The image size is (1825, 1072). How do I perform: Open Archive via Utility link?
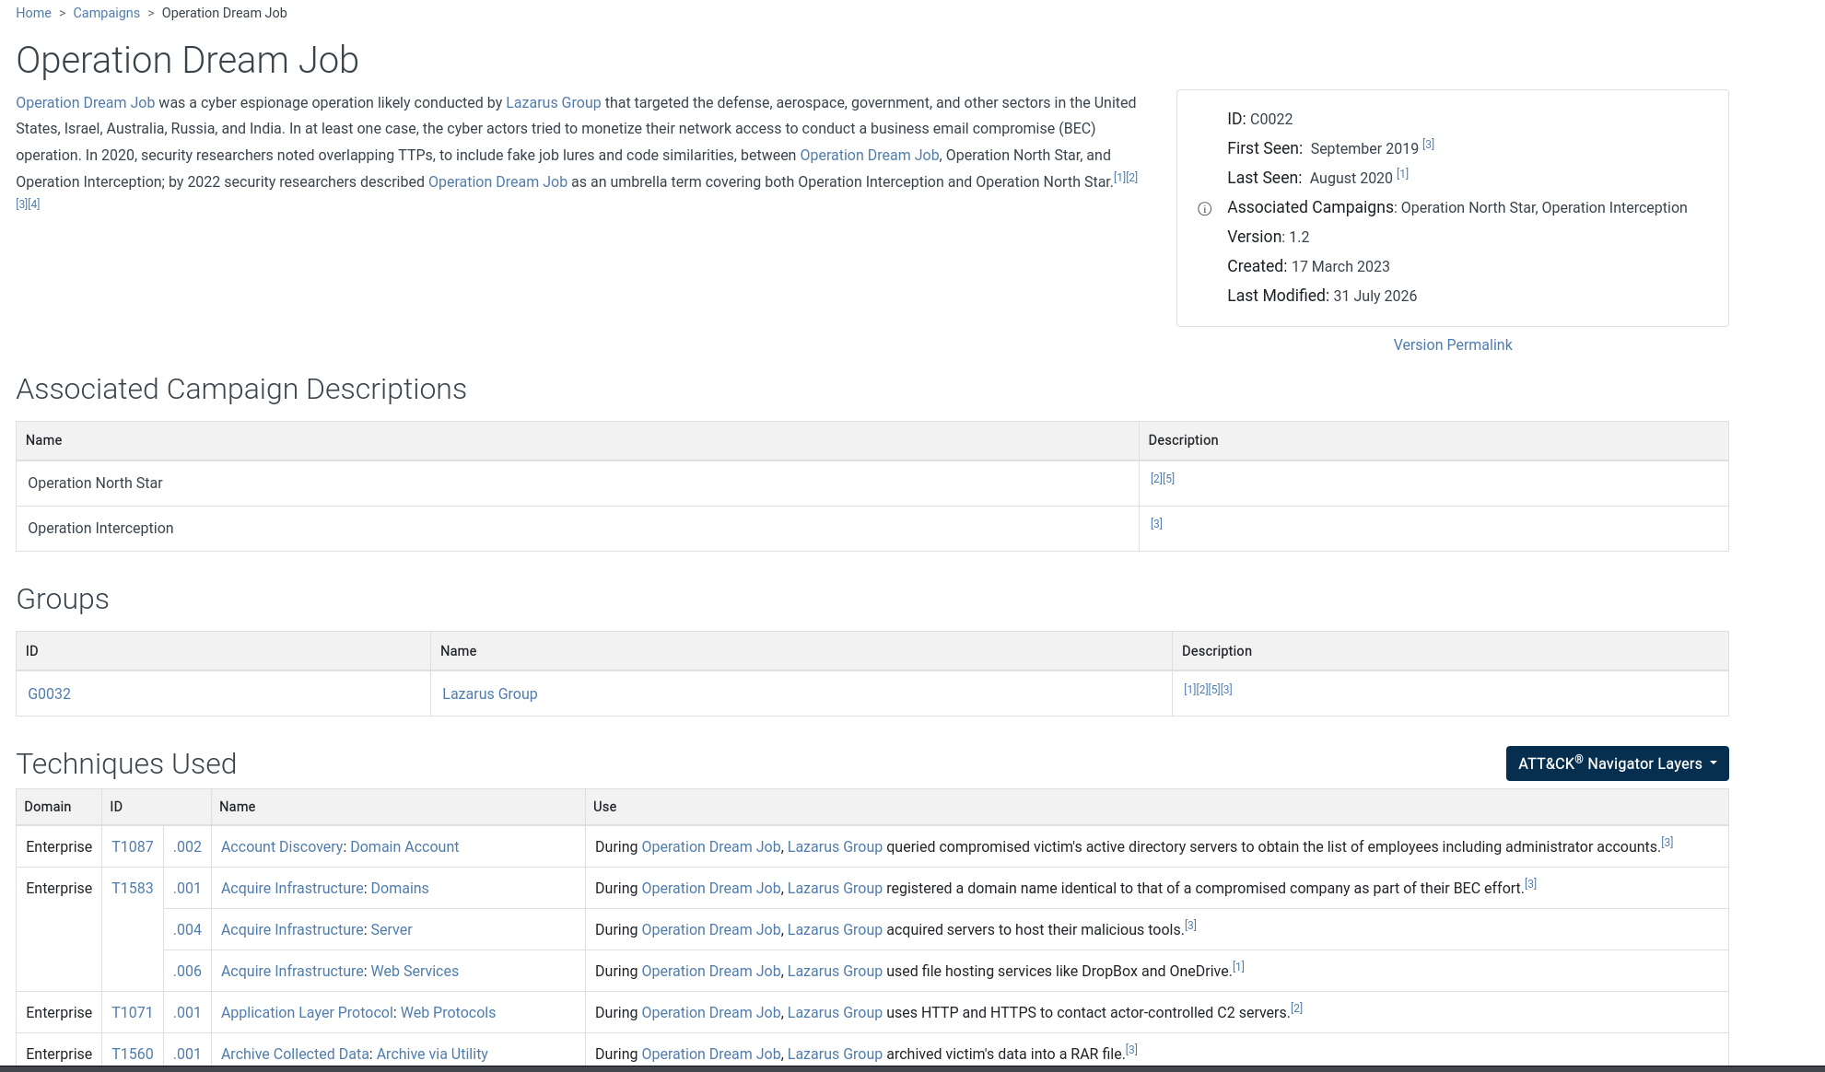point(432,1054)
